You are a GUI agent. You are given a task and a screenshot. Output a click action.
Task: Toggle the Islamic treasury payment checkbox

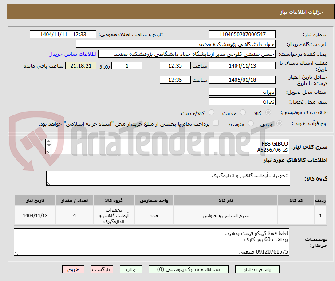pos(216,123)
